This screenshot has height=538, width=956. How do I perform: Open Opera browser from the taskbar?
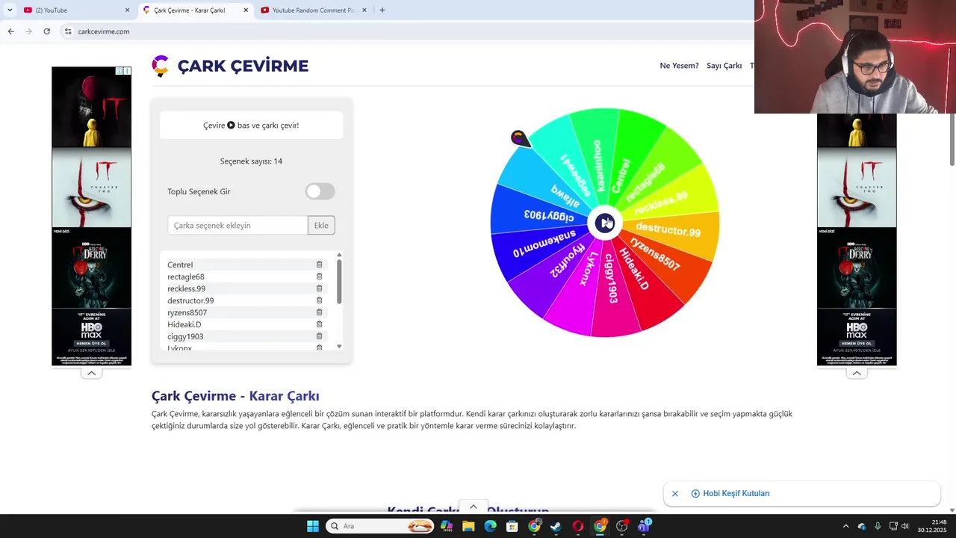(x=577, y=526)
